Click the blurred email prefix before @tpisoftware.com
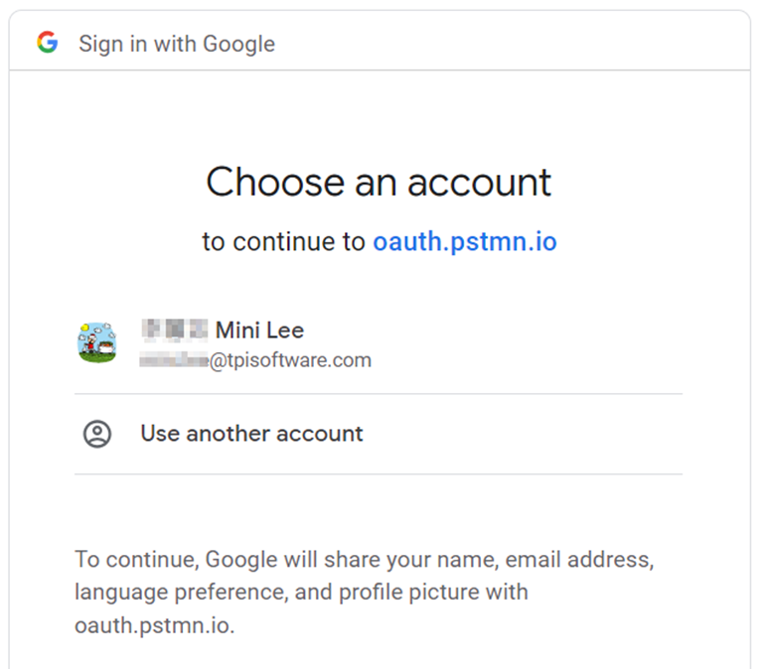The height and width of the screenshot is (669, 768). pos(173,360)
